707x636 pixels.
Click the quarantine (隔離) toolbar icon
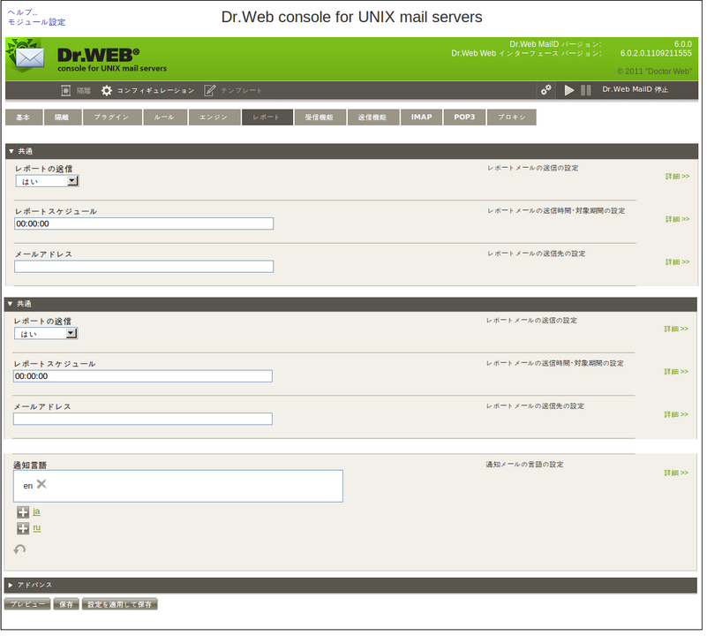coord(66,91)
